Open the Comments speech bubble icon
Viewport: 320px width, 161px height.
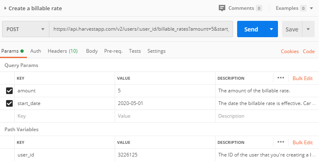pyautogui.click(x=222, y=8)
